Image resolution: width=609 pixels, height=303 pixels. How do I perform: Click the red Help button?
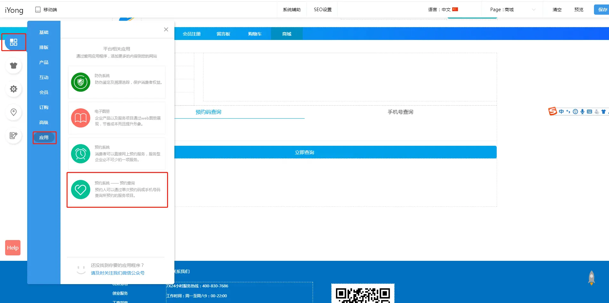[x=13, y=248]
